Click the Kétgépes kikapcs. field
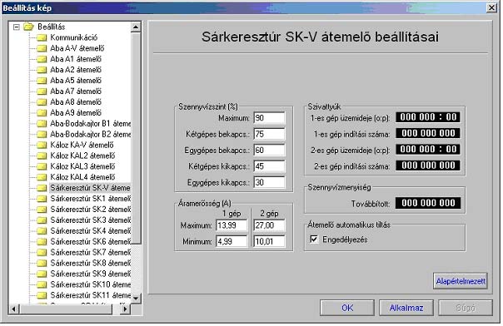503x326 pixels. point(269,166)
